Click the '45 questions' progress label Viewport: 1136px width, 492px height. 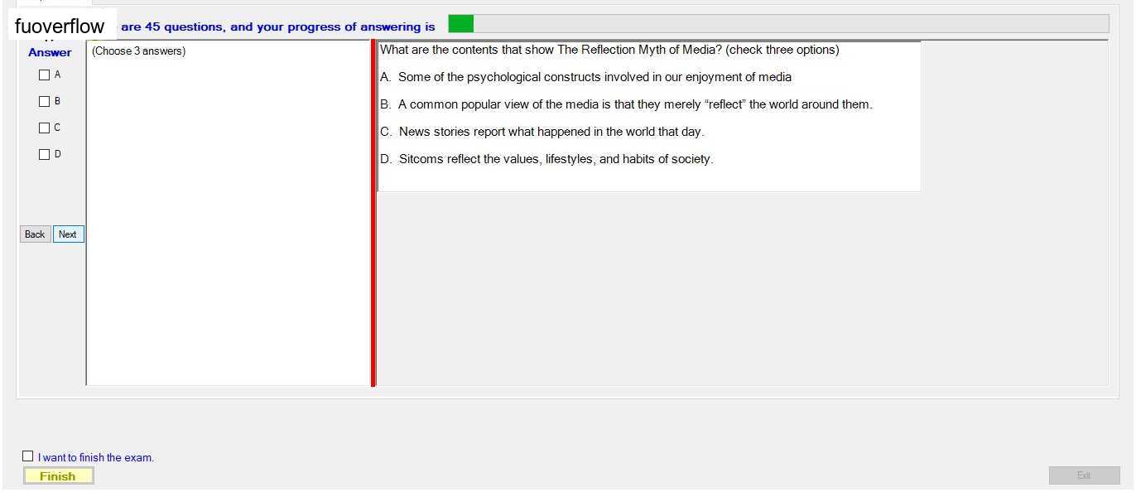pos(278,27)
